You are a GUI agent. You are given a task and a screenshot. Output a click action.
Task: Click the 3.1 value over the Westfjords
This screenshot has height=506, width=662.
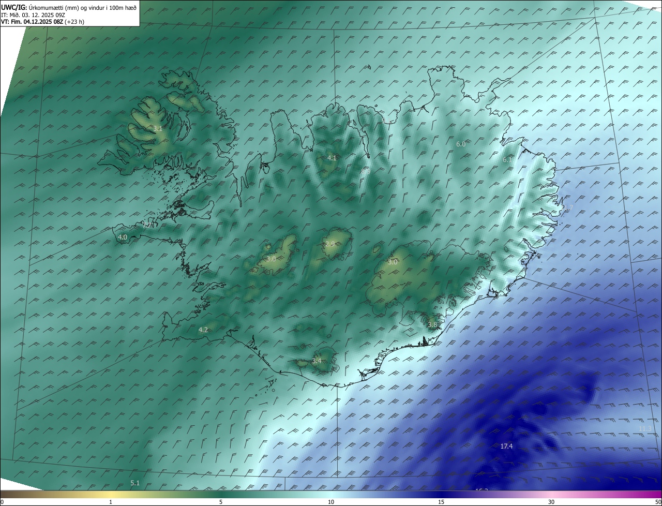click(158, 128)
